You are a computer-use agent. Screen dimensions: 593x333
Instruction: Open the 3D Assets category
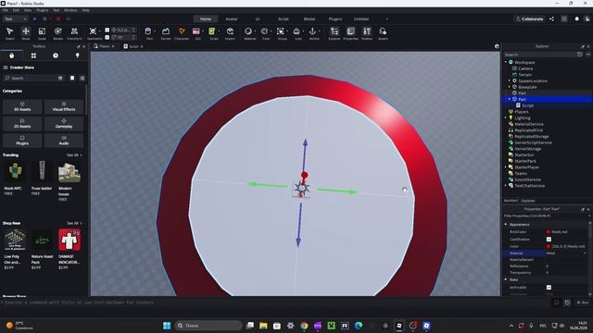(x=22, y=106)
